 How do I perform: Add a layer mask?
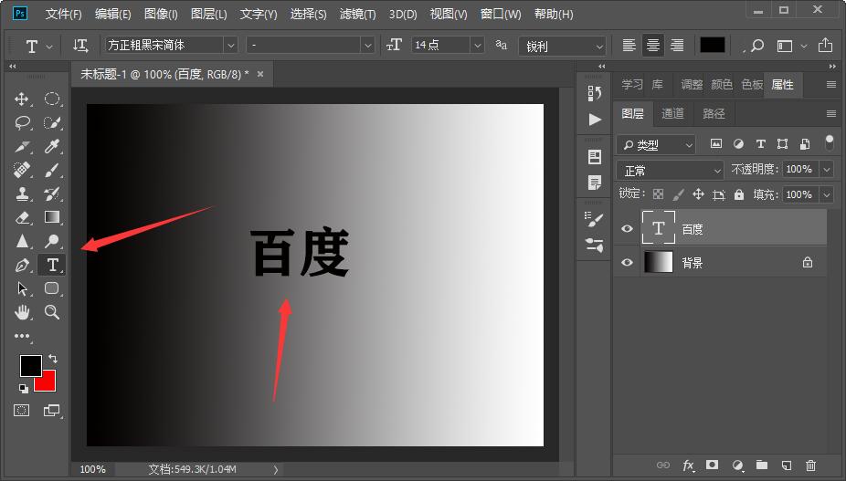pyautogui.click(x=713, y=465)
